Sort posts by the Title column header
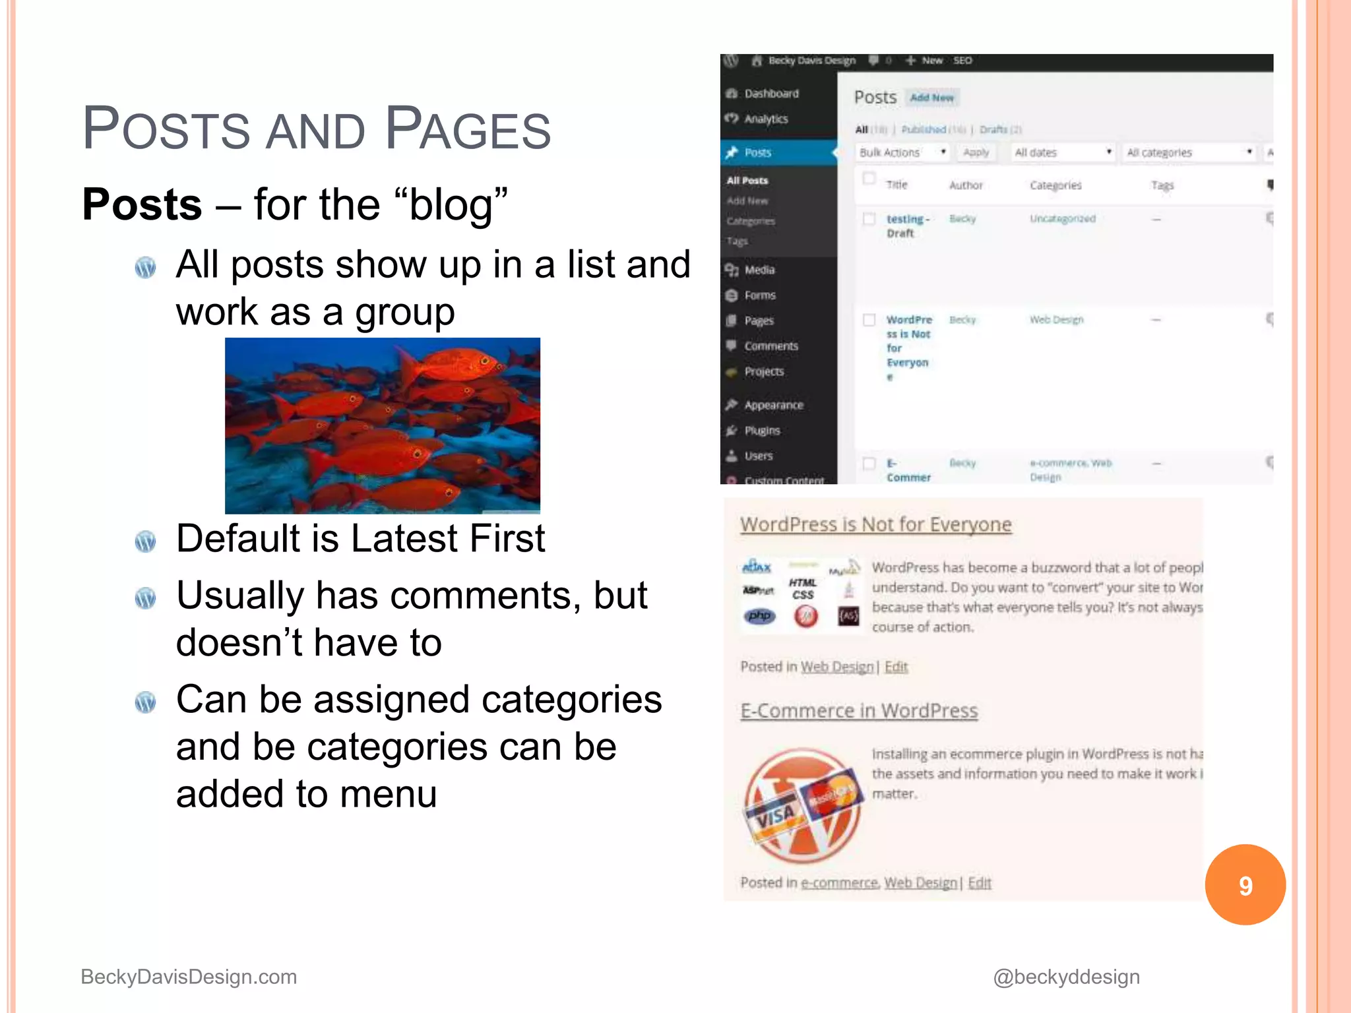The image size is (1351, 1013). (x=896, y=185)
